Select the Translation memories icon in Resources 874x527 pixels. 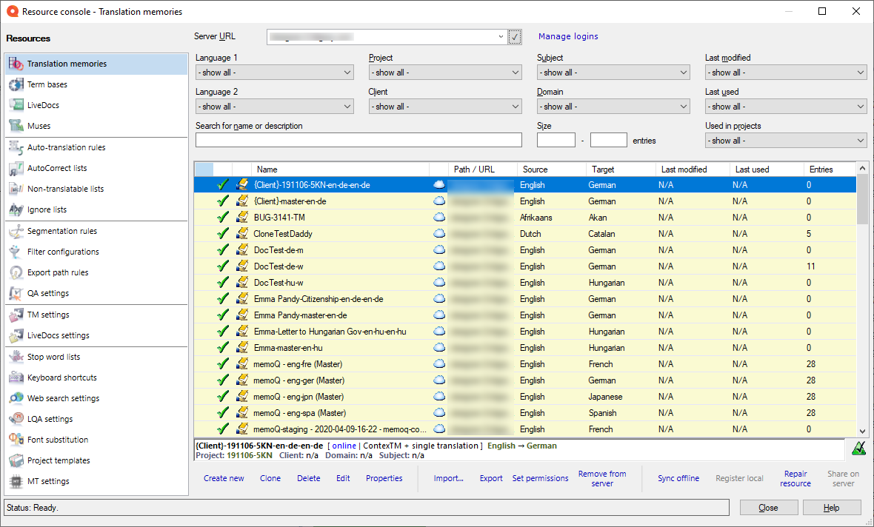point(16,64)
